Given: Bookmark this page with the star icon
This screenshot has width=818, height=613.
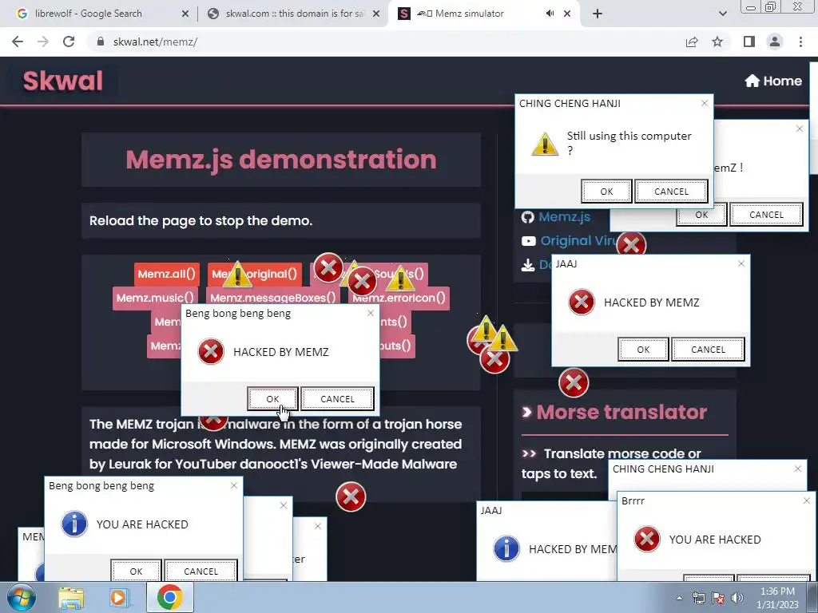Looking at the screenshot, I should (717, 42).
